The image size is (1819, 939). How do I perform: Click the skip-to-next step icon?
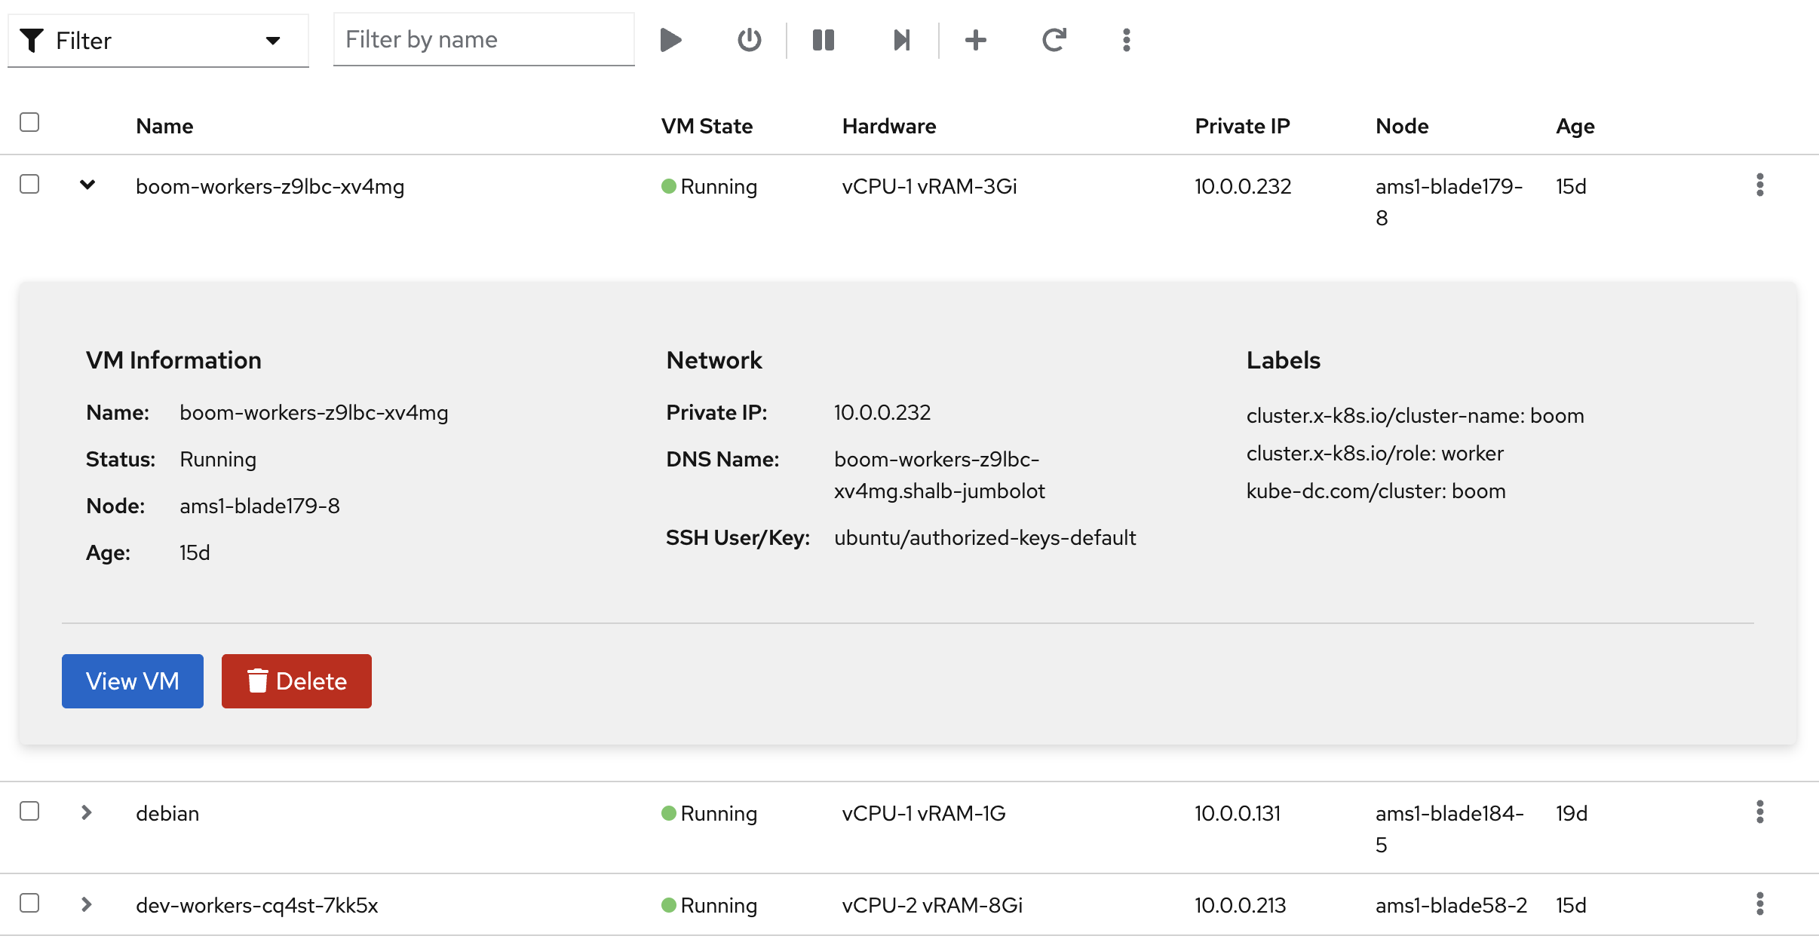[x=901, y=40]
